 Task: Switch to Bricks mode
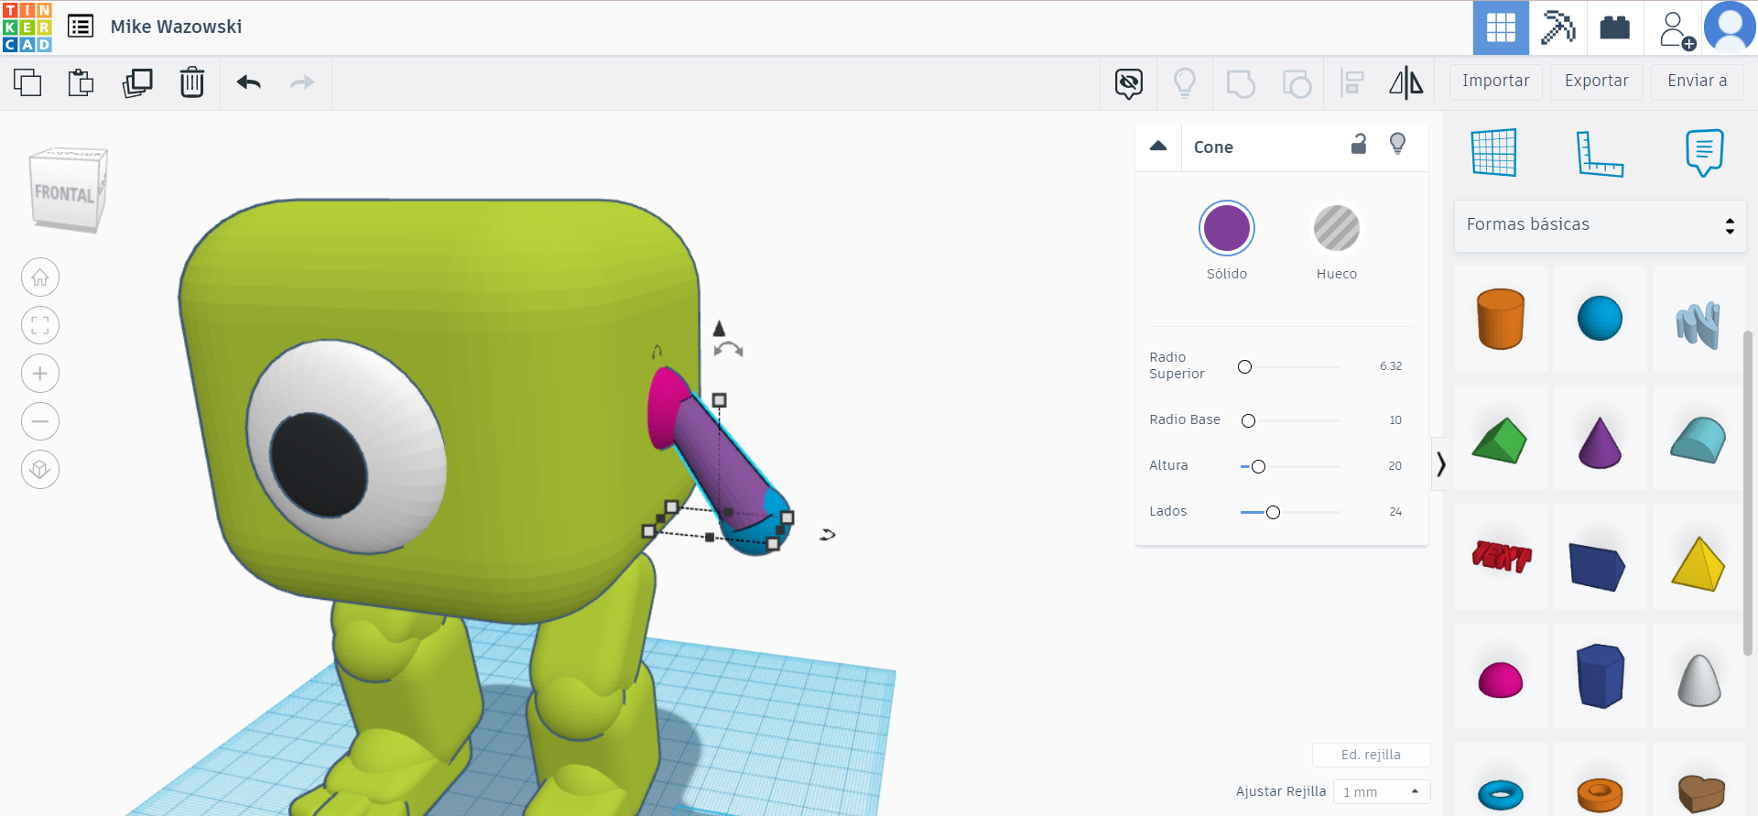(x=1614, y=27)
